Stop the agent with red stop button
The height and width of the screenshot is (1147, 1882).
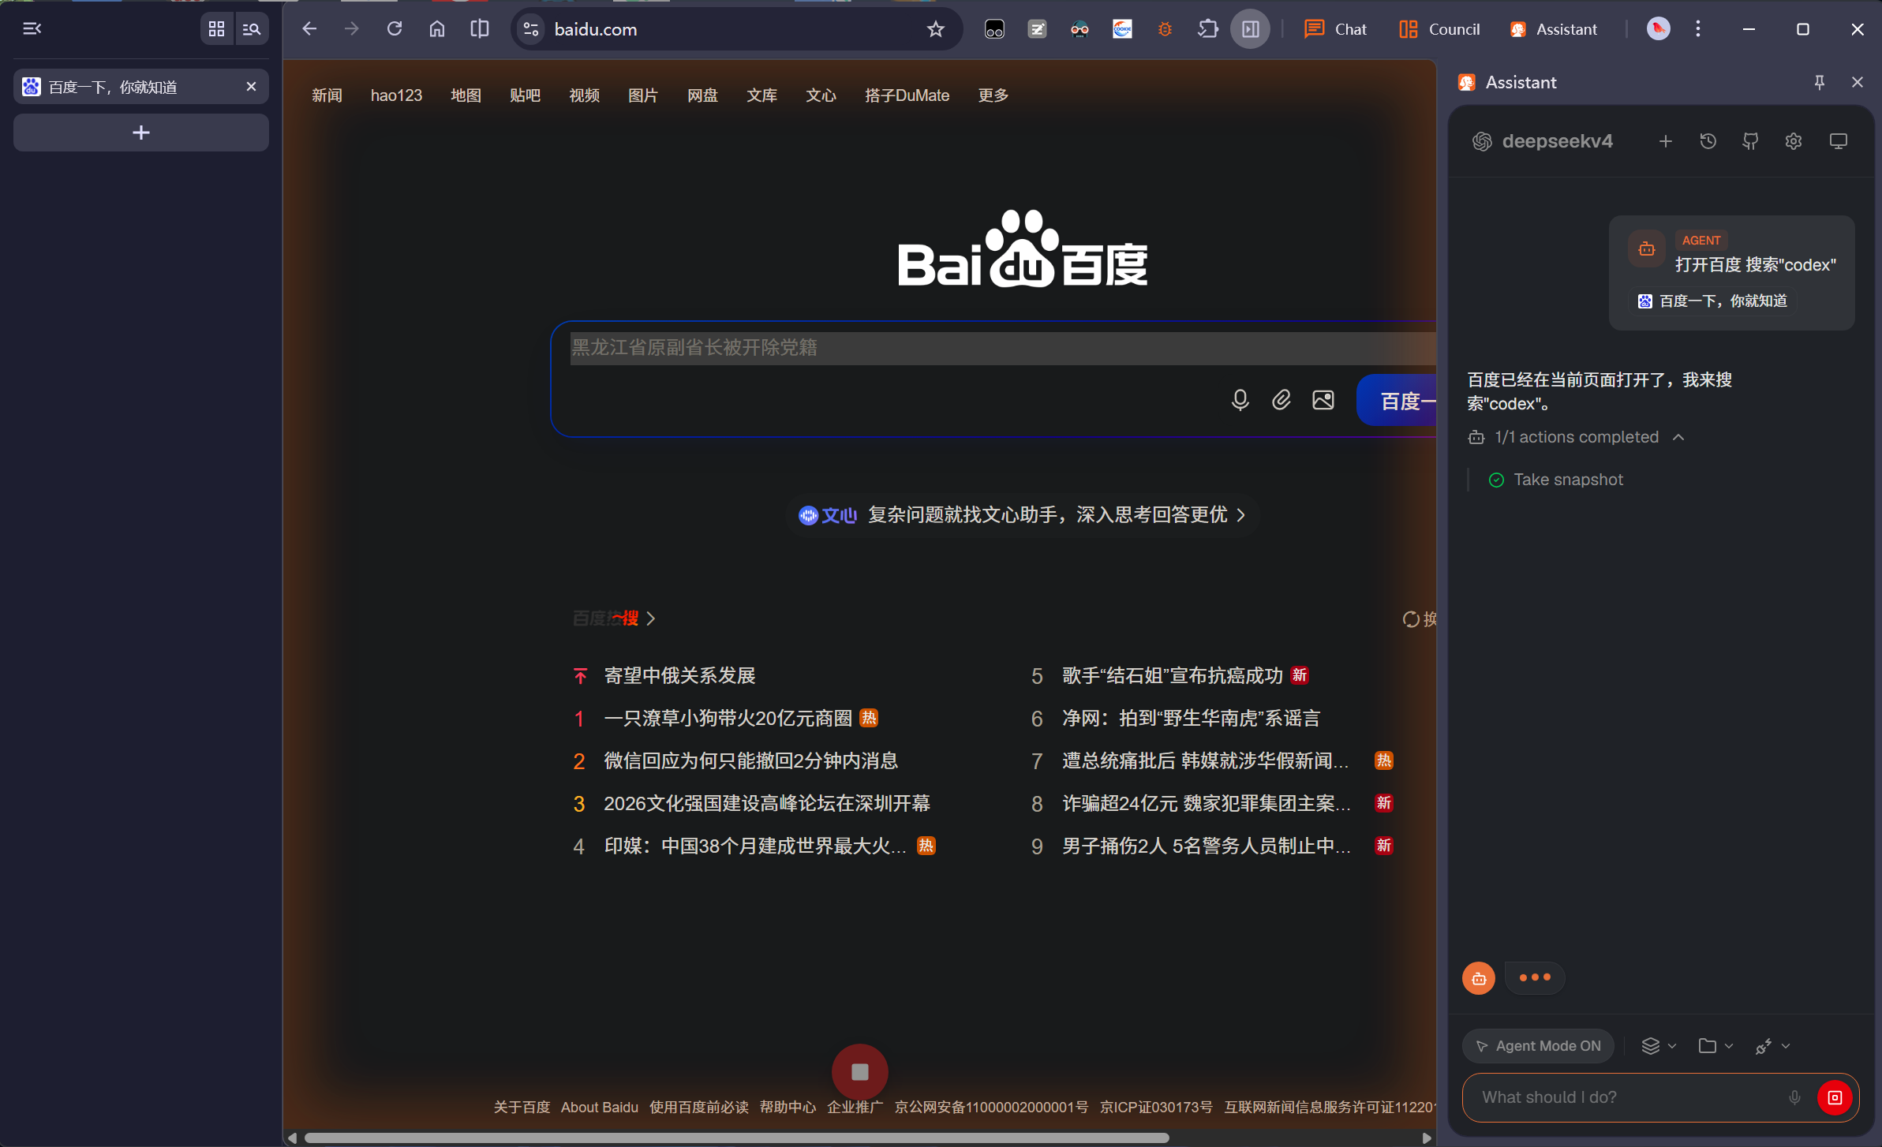[1835, 1097]
